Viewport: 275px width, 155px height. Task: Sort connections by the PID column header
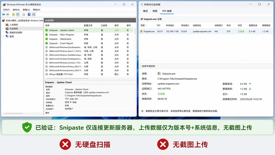[x=158, y=25]
